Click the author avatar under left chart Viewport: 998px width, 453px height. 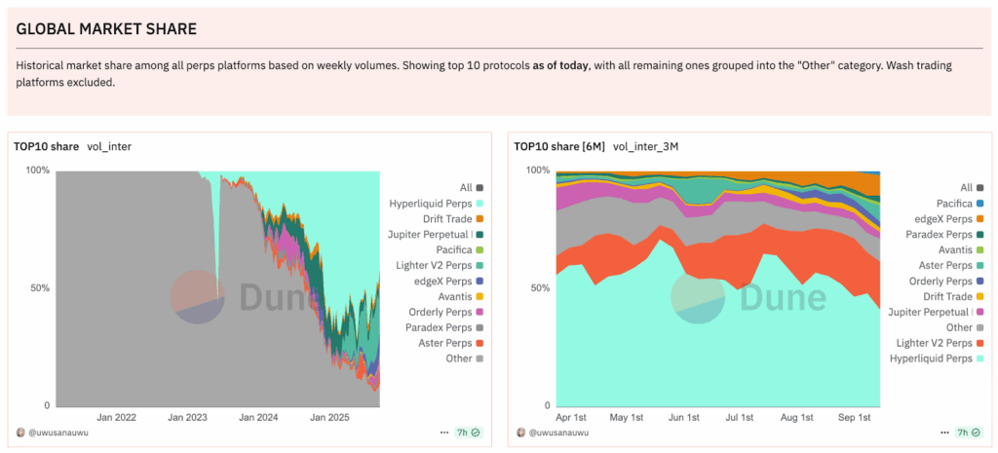20,432
